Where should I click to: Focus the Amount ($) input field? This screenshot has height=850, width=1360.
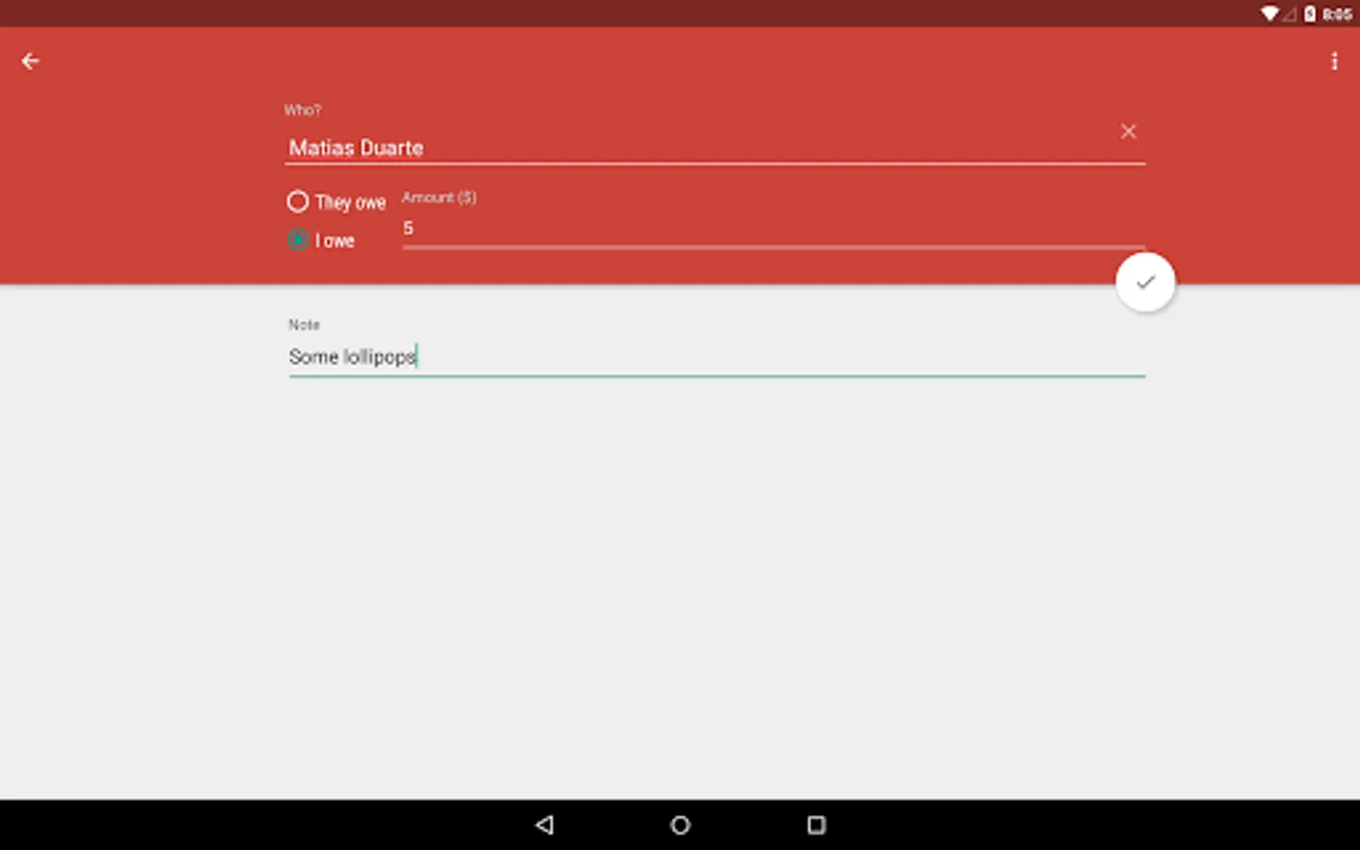click(x=773, y=229)
